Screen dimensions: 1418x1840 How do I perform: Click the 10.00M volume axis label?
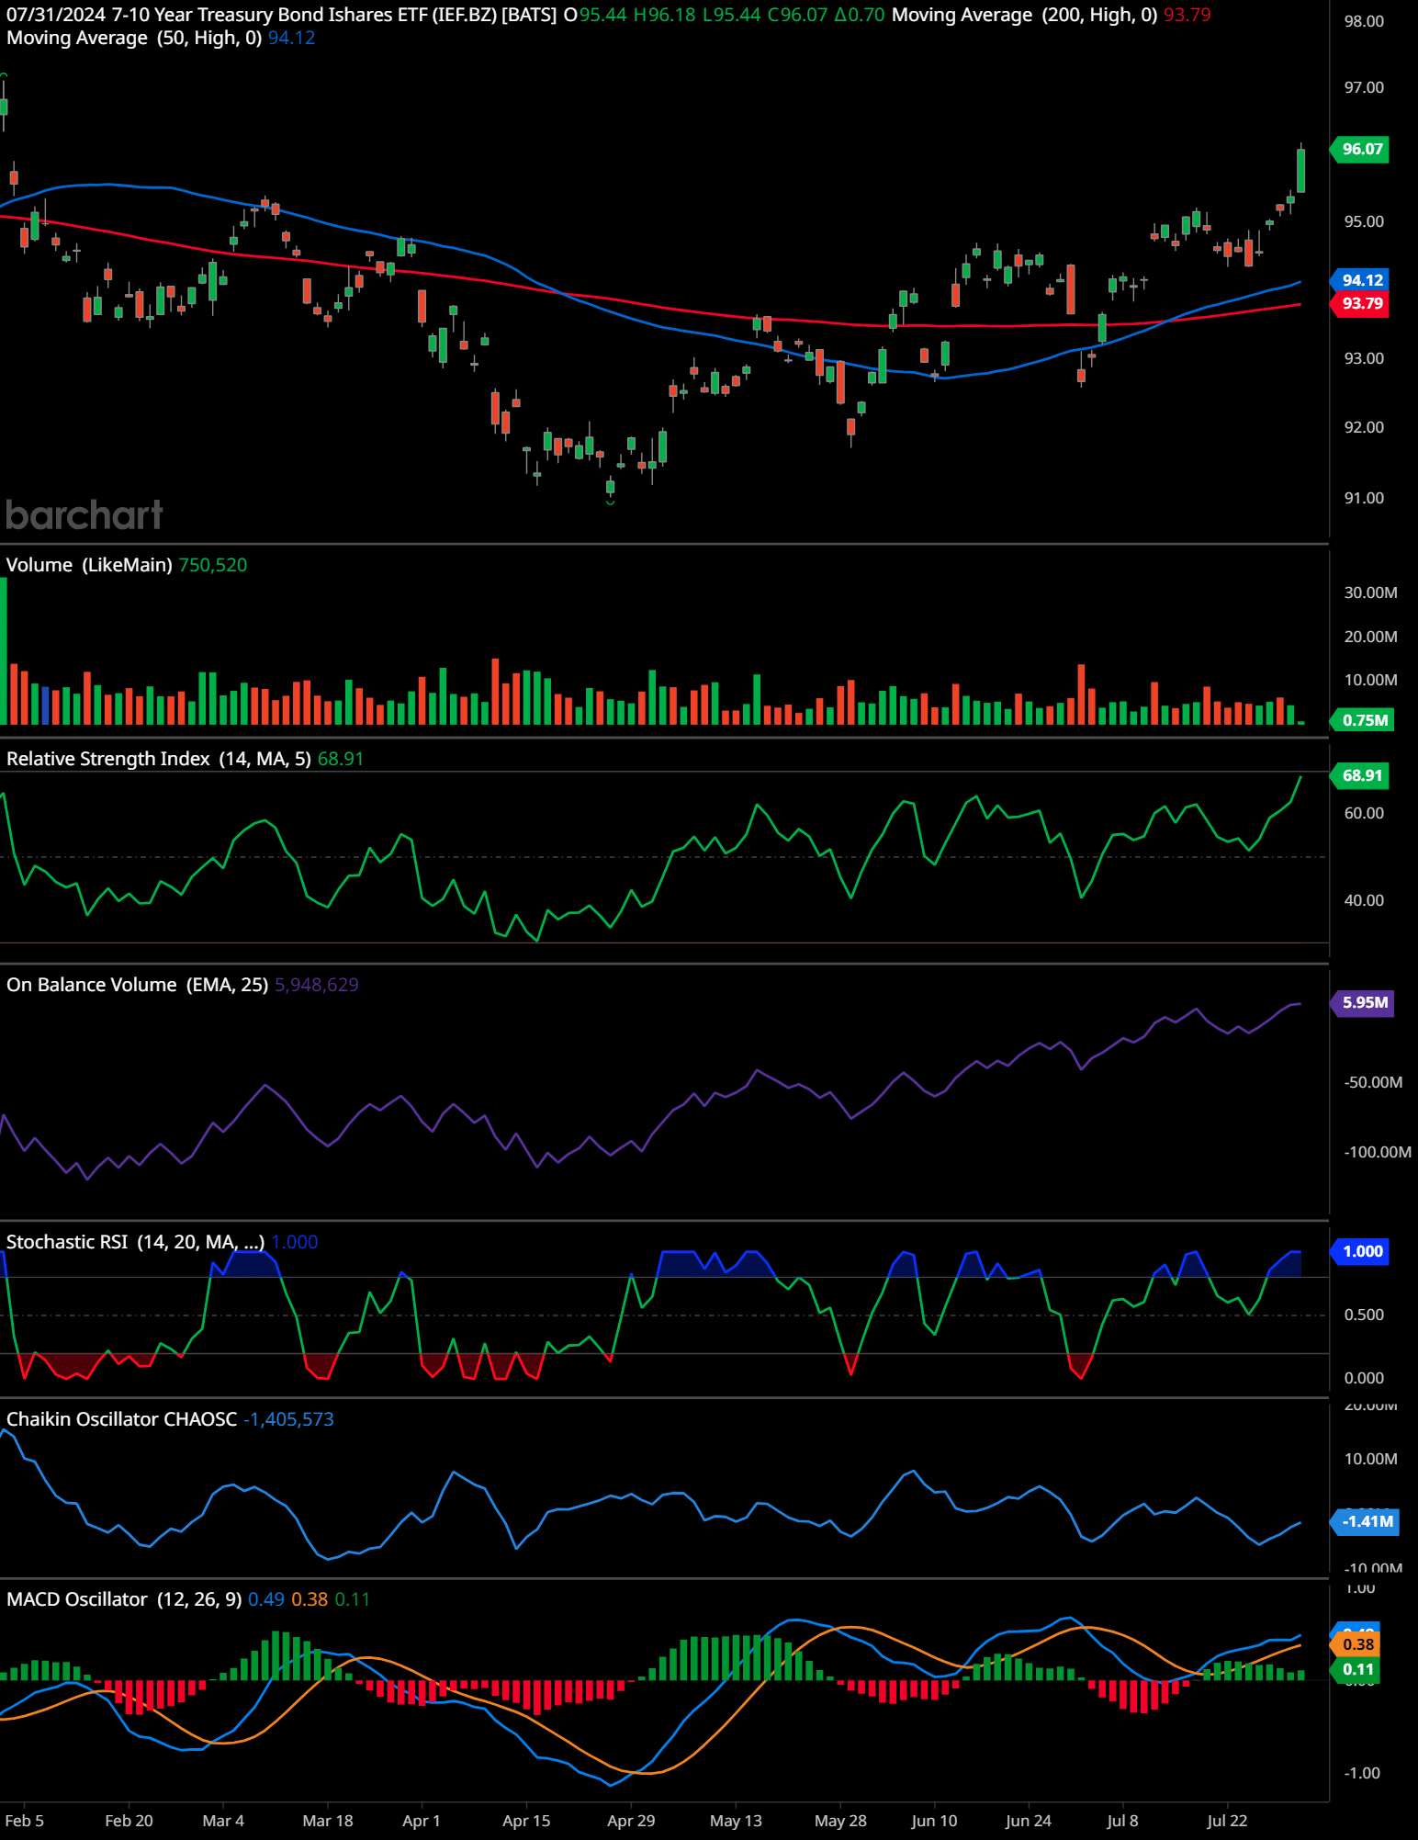coord(1370,680)
